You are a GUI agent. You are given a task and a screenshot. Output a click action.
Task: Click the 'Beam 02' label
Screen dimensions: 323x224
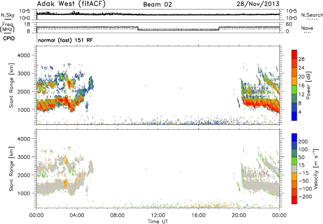tap(157, 4)
